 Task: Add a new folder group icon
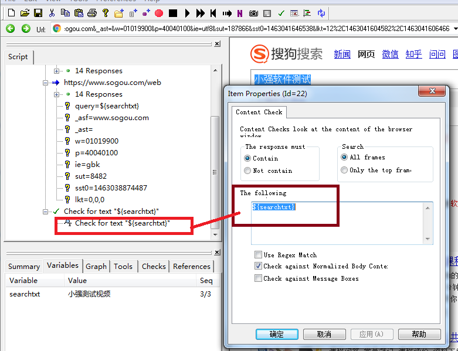pos(119,13)
